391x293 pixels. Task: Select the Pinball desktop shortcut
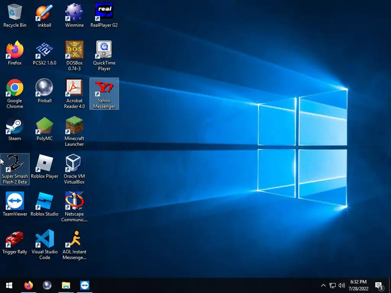click(x=44, y=91)
